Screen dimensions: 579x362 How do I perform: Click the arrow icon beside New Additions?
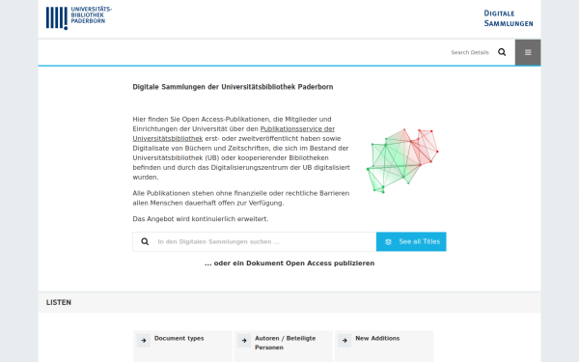[x=345, y=341]
